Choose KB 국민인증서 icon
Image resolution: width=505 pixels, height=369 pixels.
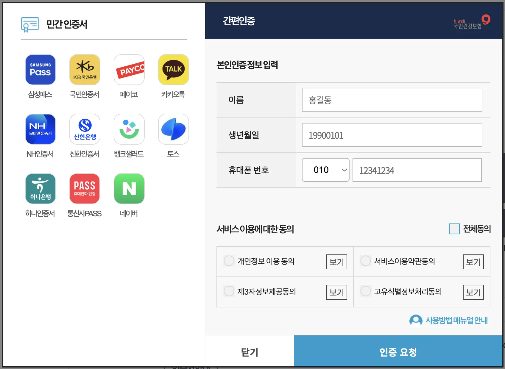click(85, 70)
